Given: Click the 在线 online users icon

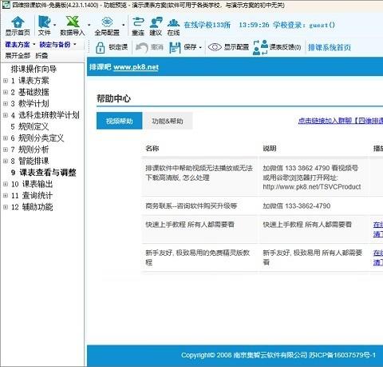Looking at the screenshot, I should click(173, 23).
